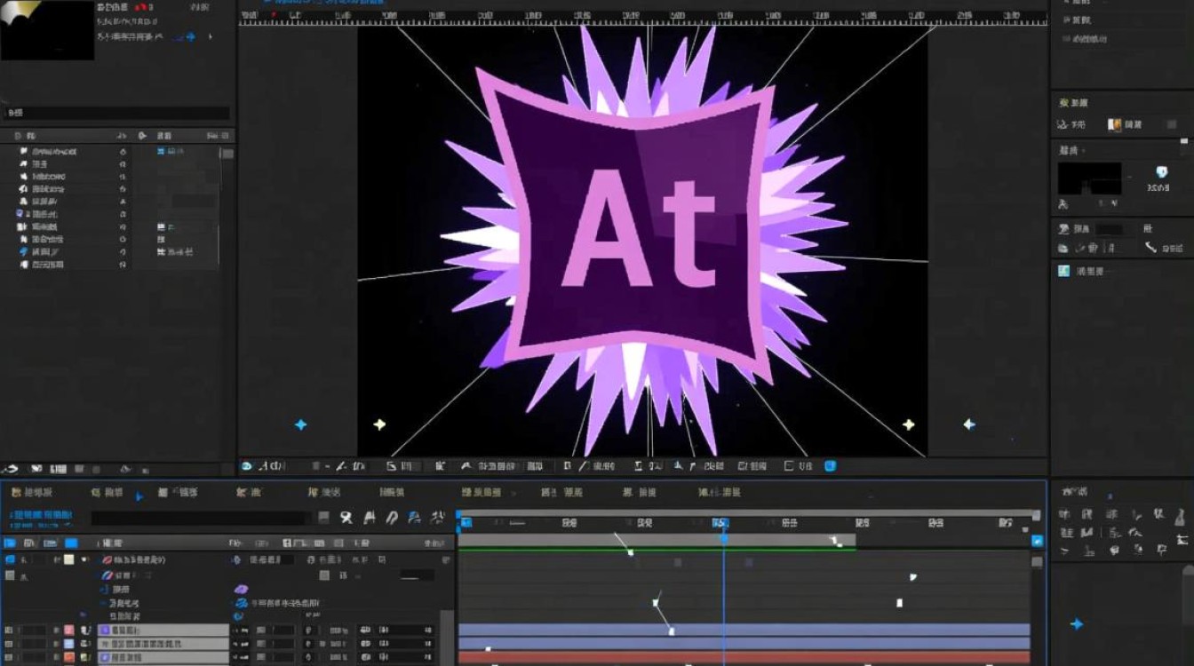Select the yellow star handle at composition's bottom-left corner
The height and width of the screenshot is (666, 1194).
379,424
